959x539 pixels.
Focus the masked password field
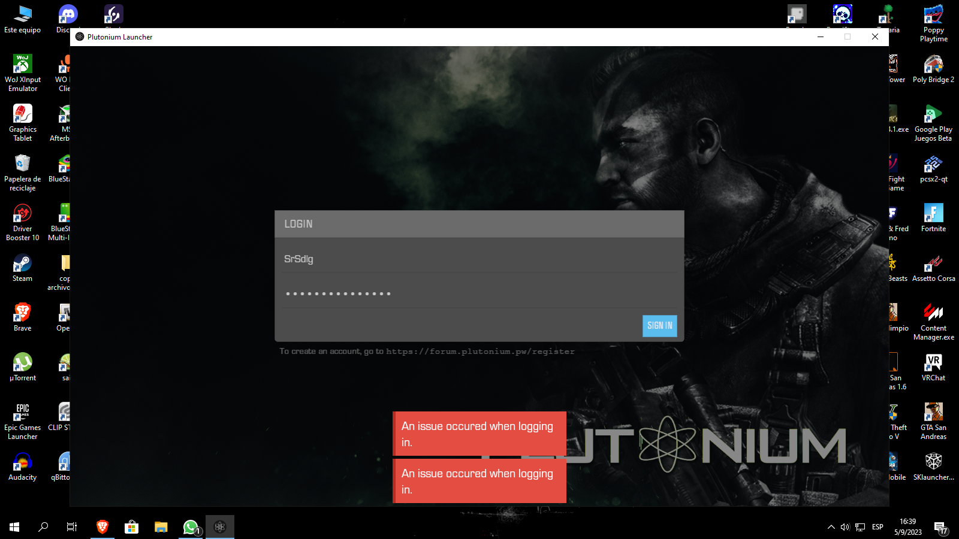(x=479, y=293)
